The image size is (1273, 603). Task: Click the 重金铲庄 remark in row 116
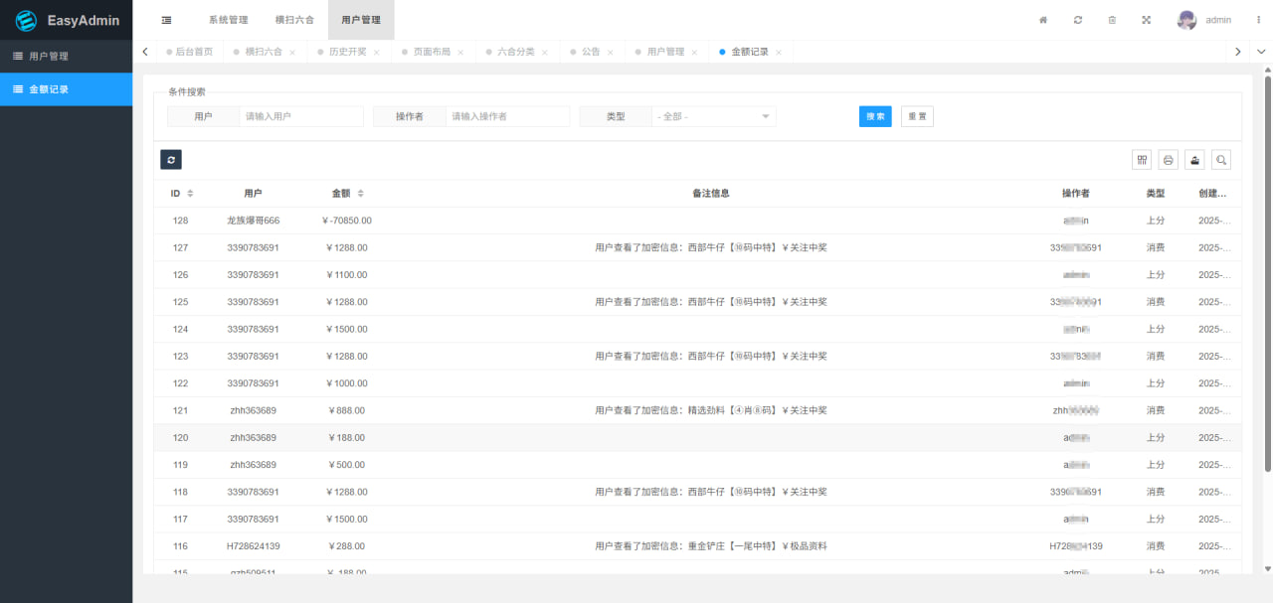711,546
